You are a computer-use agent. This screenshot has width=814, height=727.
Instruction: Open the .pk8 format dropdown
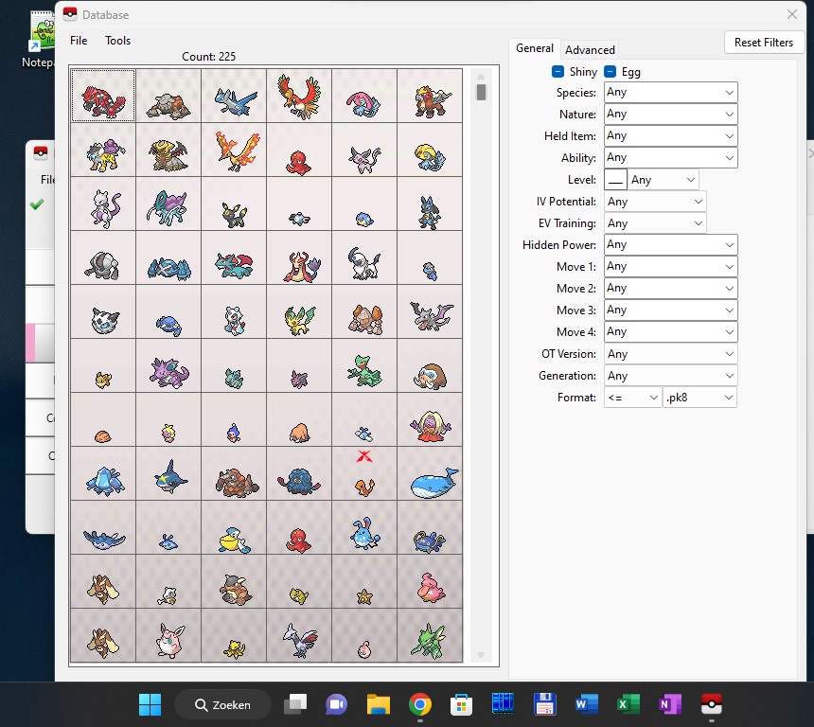pyautogui.click(x=699, y=398)
